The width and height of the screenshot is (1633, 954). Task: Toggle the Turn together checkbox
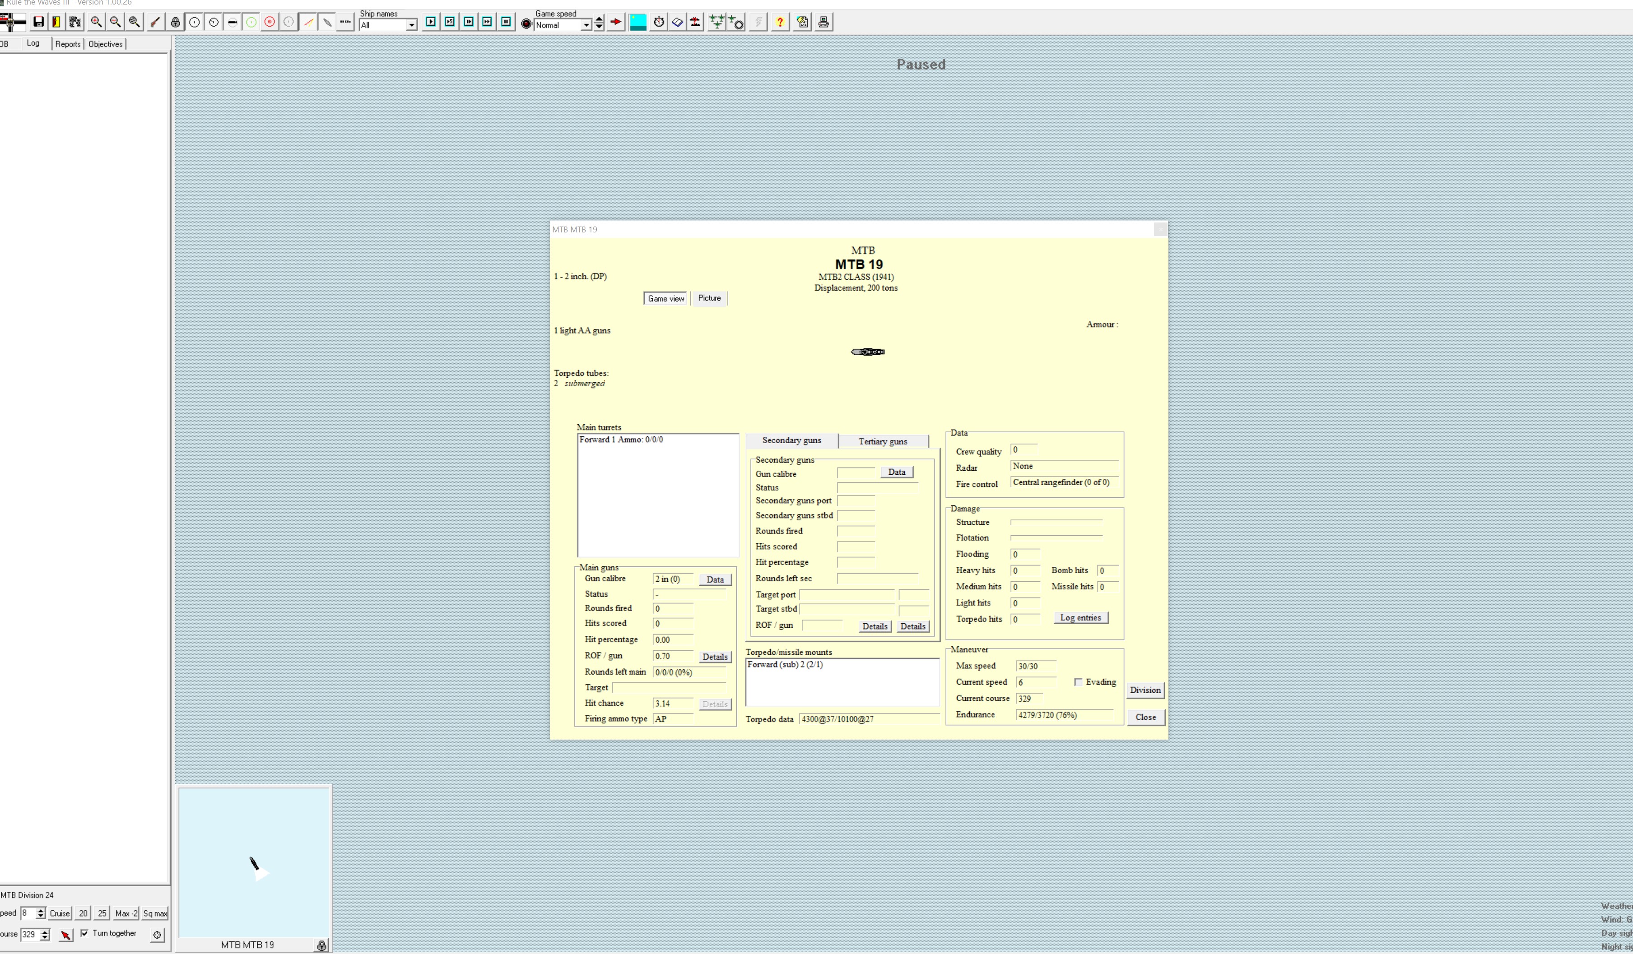pyautogui.click(x=84, y=933)
